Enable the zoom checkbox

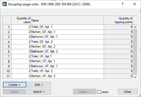(99, 92)
